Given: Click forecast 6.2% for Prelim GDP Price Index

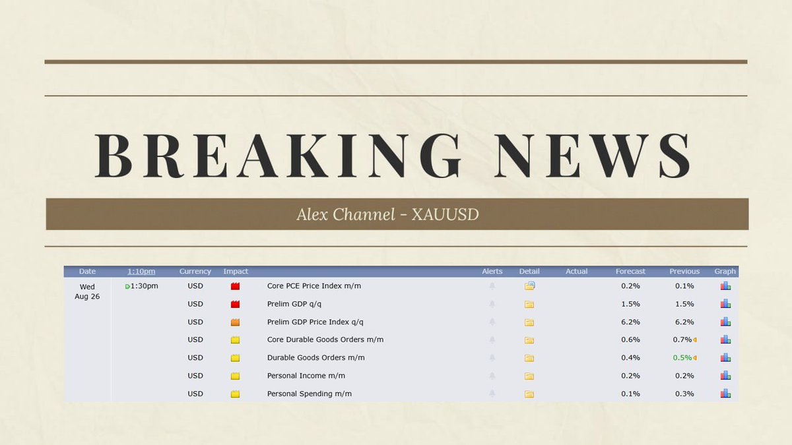Looking at the screenshot, I should click(631, 322).
